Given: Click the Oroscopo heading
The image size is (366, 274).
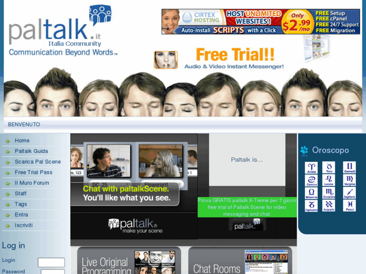Looking at the screenshot, I should coord(331,150).
